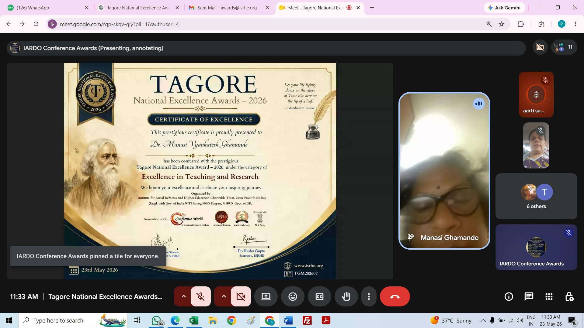Image resolution: width=584 pixels, height=328 pixels.
Task: Open a new browser tab
Action: (372, 8)
